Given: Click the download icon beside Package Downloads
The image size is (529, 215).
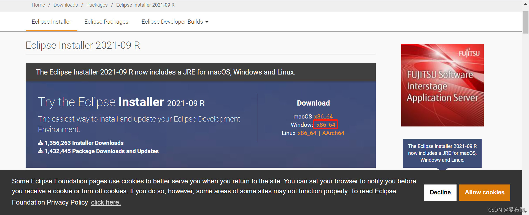Looking at the screenshot, I should [41, 151].
